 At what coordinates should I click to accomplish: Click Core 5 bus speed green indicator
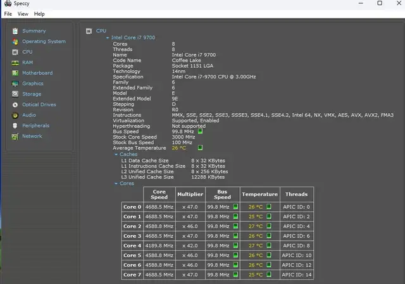click(x=235, y=255)
